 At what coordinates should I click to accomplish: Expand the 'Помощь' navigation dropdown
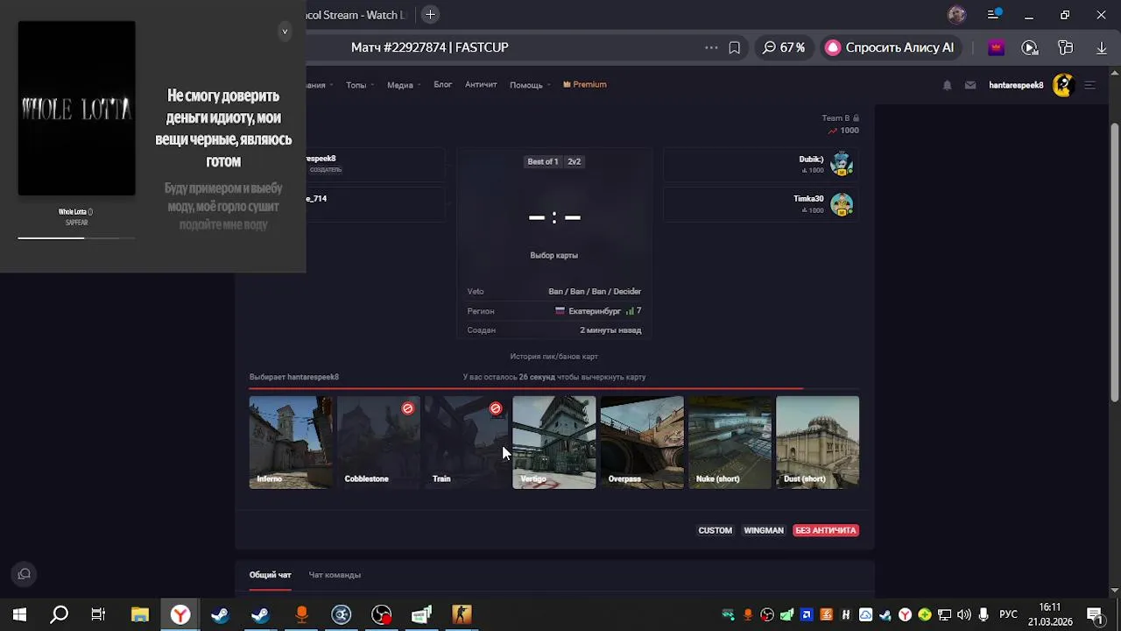(x=530, y=85)
